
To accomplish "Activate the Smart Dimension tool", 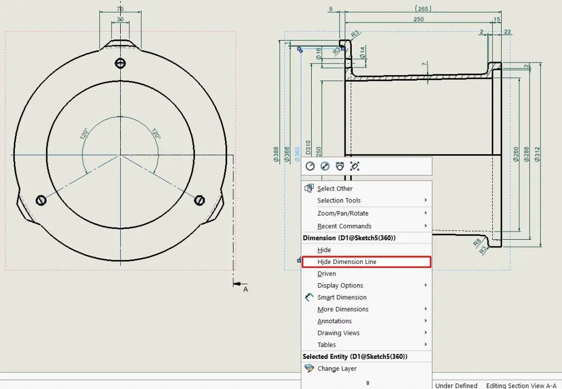I will (367, 297).
